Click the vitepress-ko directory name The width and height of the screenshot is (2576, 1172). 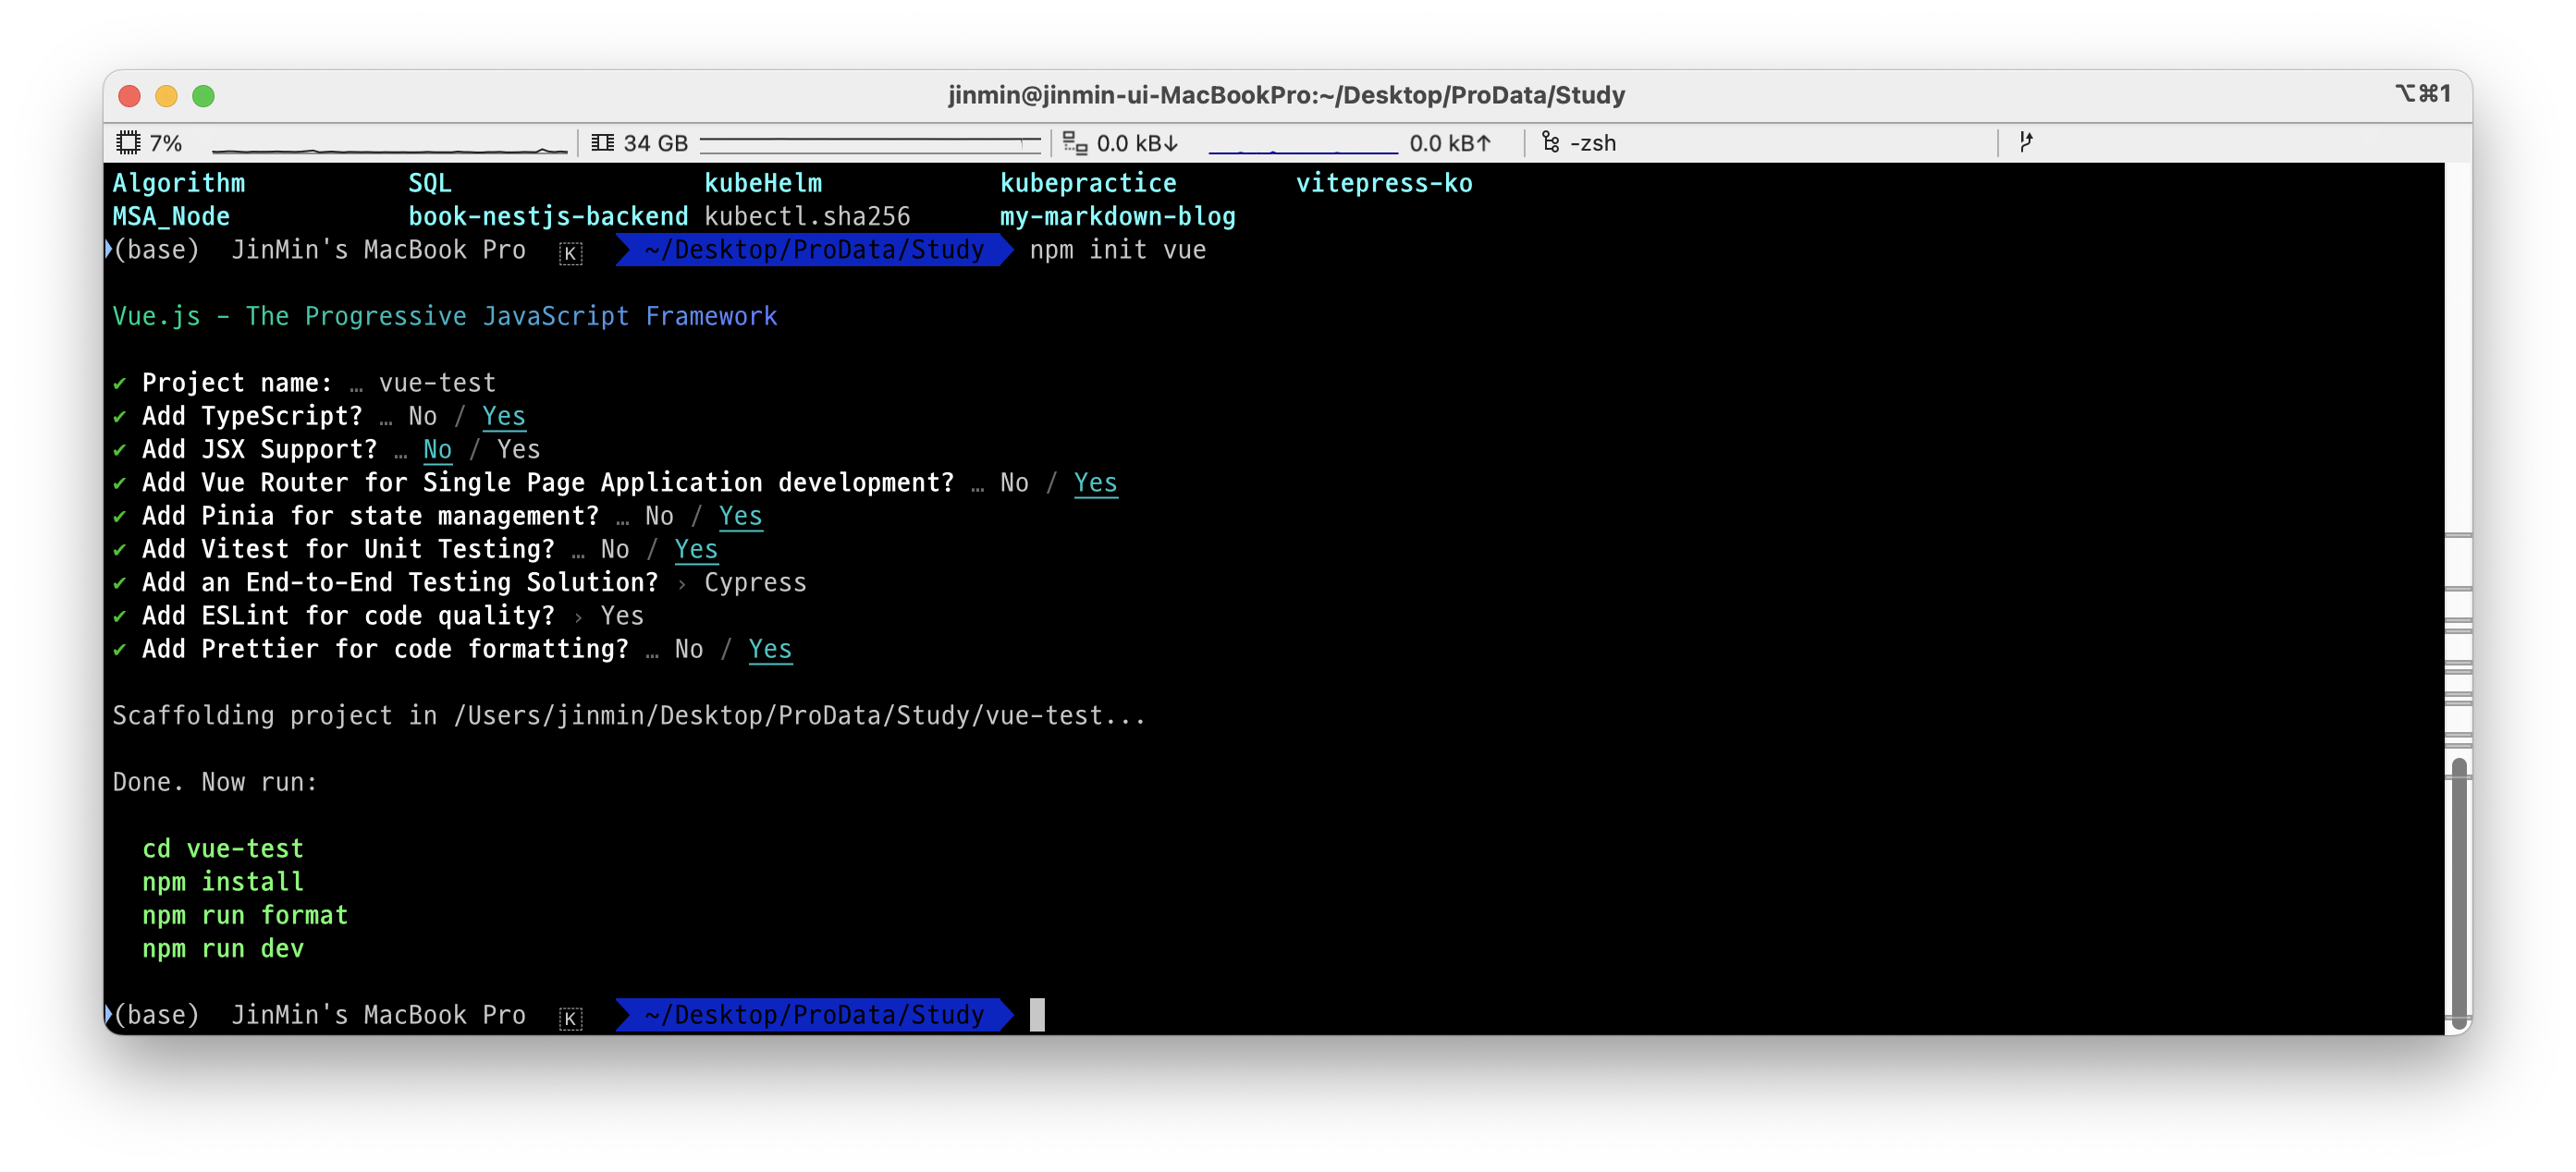pyautogui.click(x=1384, y=183)
